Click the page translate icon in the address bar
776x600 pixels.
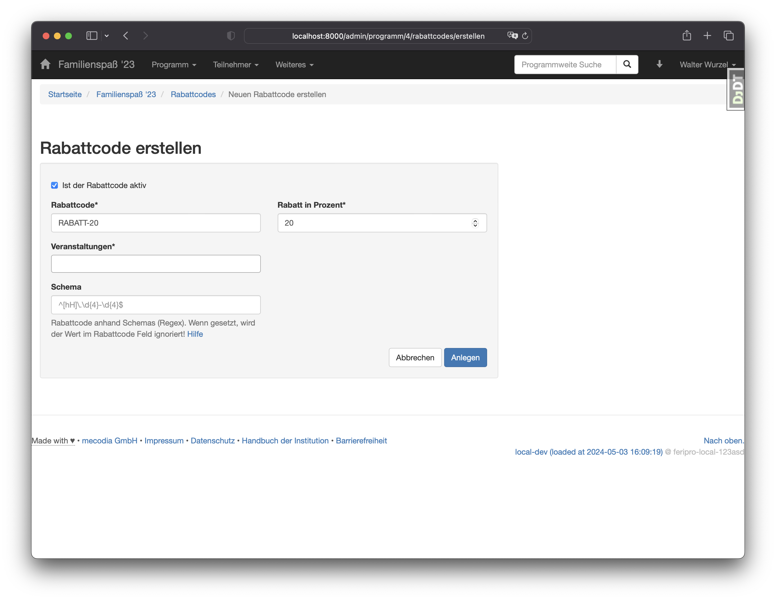tap(512, 36)
